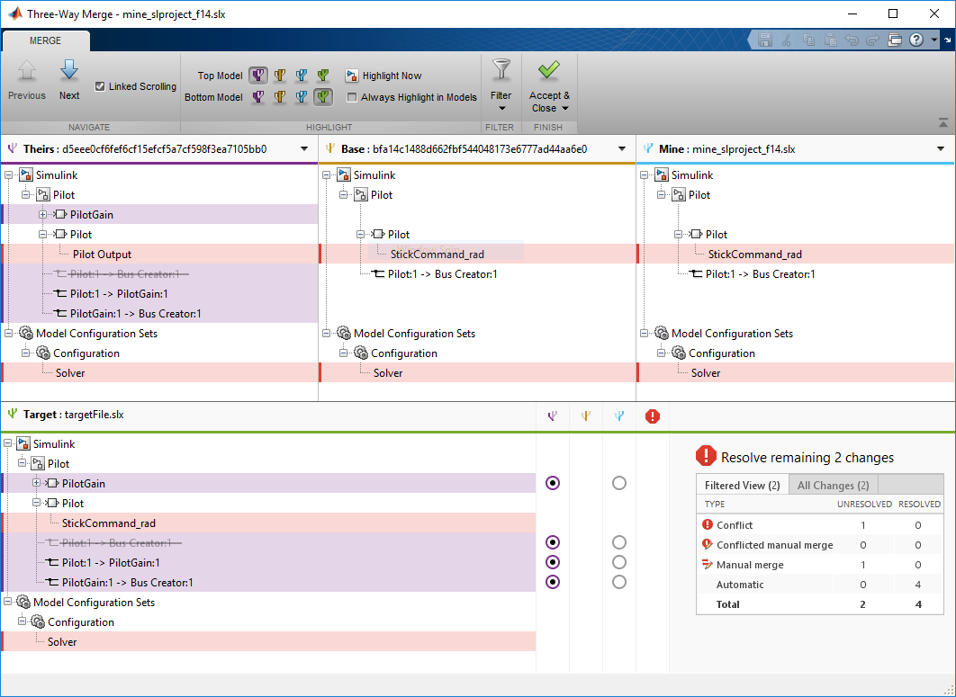
Task: Select Mine radio for Pilot:1 -> PilotGain:1
Action: (618, 562)
